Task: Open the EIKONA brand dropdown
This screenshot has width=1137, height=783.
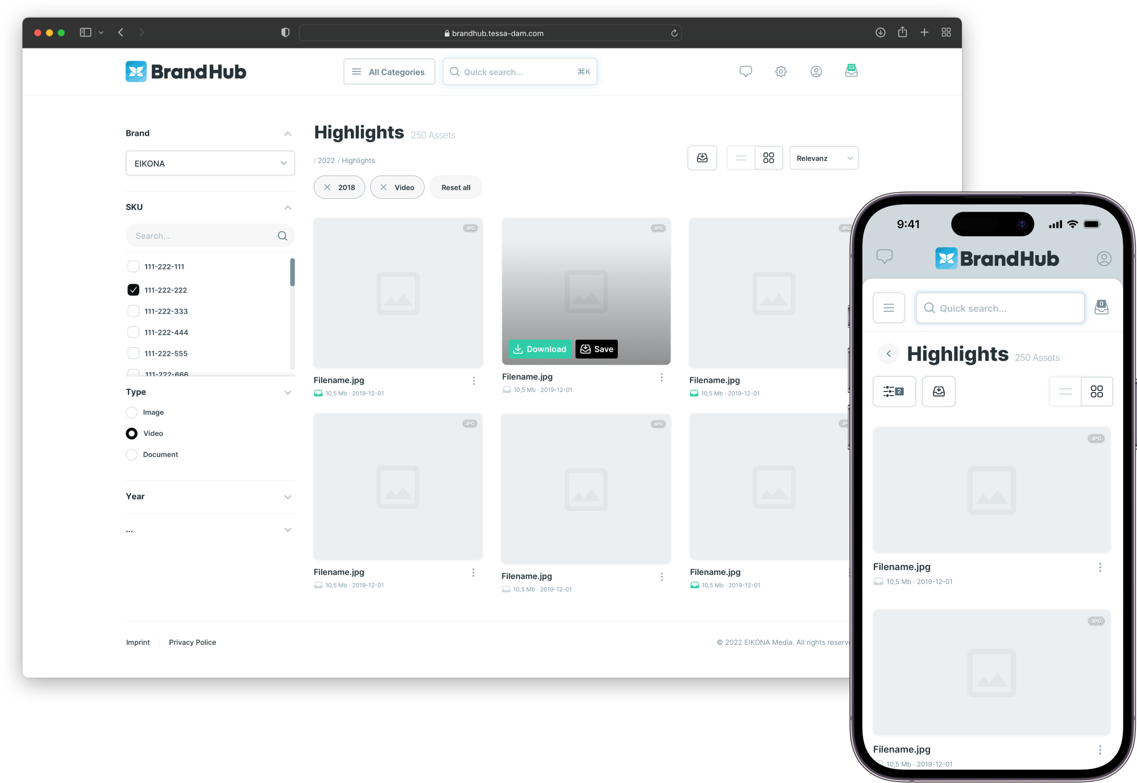Action: [x=210, y=163]
